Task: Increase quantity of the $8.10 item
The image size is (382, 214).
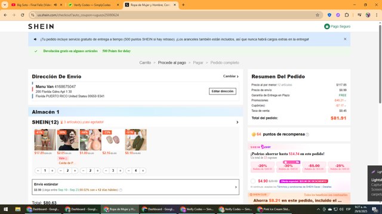Action: [x=143, y=171]
